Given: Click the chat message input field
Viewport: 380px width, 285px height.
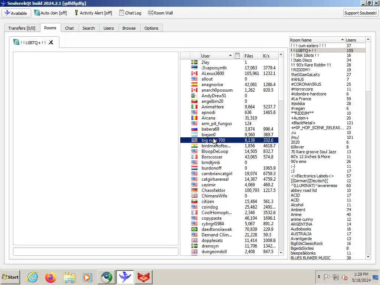Looking at the screenshot, I should (96, 252).
